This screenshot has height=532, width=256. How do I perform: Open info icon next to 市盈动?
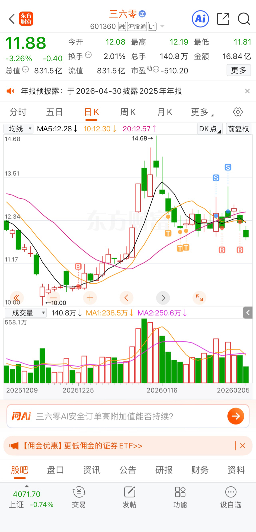pyautogui.click(x=156, y=70)
